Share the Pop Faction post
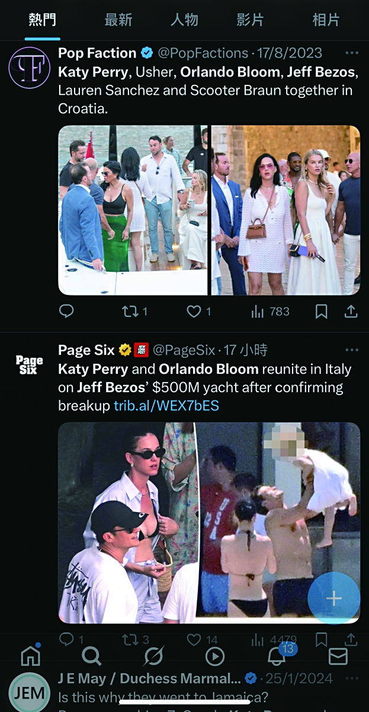This screenshot has width=369, height=712. coord(351,311)
